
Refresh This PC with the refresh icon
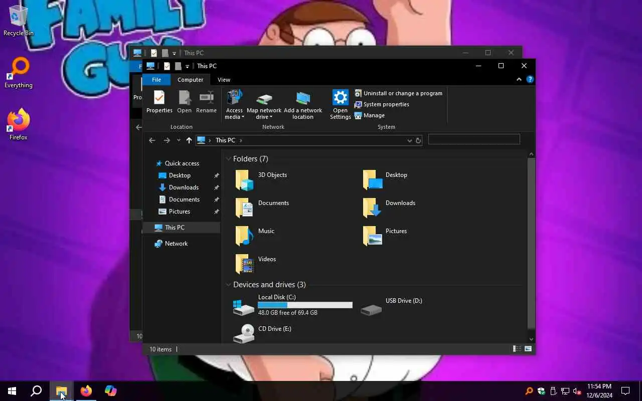[x=418, y=141]
